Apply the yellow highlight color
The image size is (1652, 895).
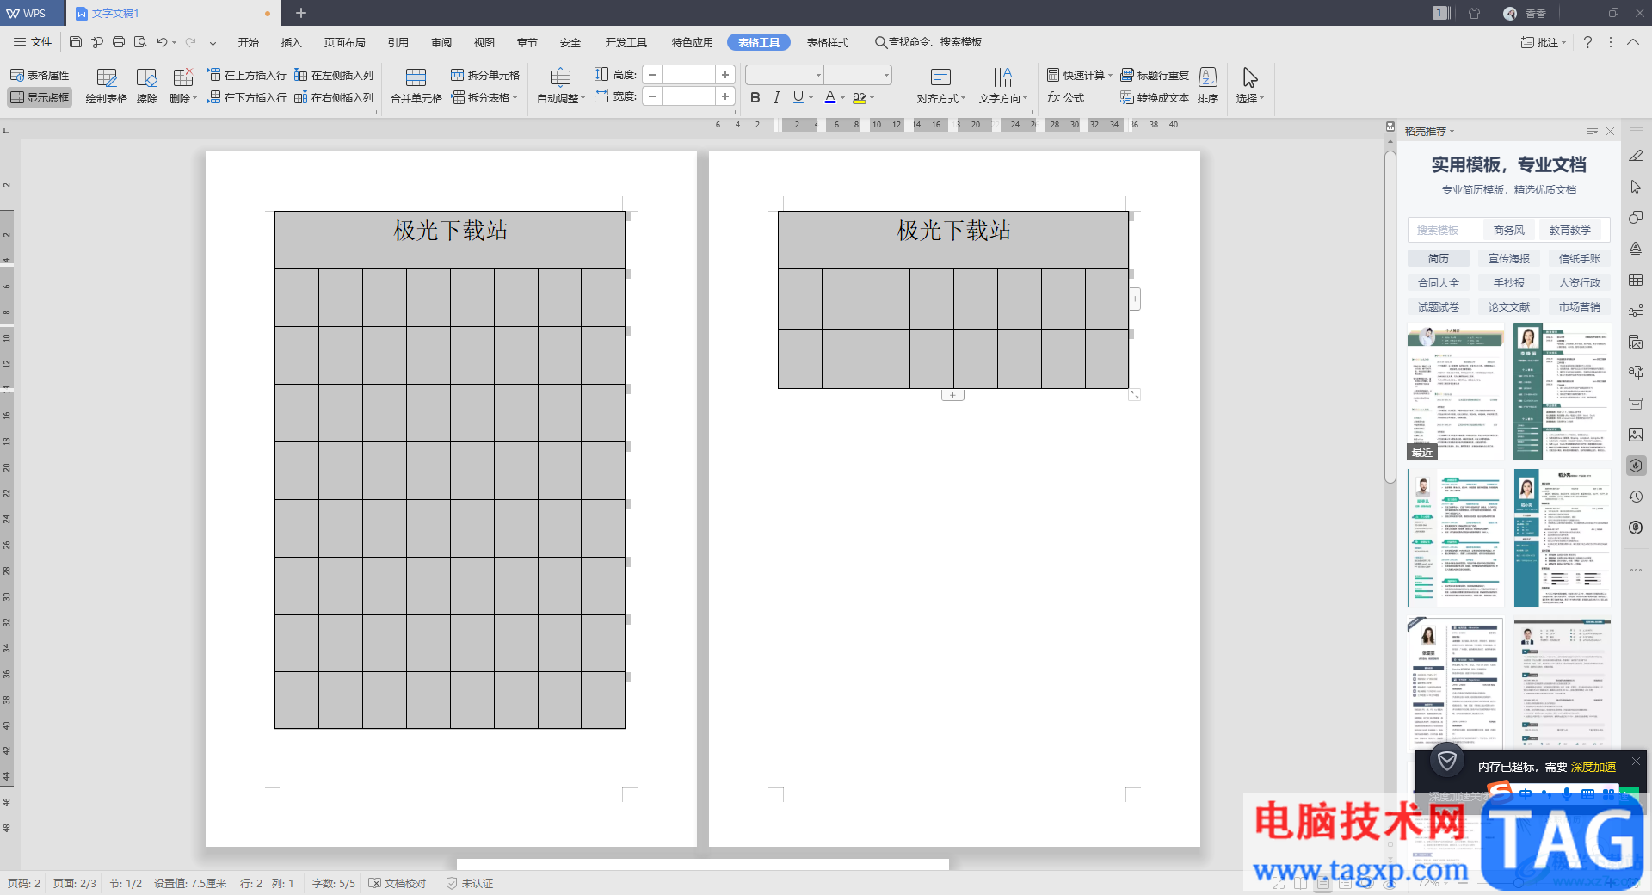tap(859, 97)
